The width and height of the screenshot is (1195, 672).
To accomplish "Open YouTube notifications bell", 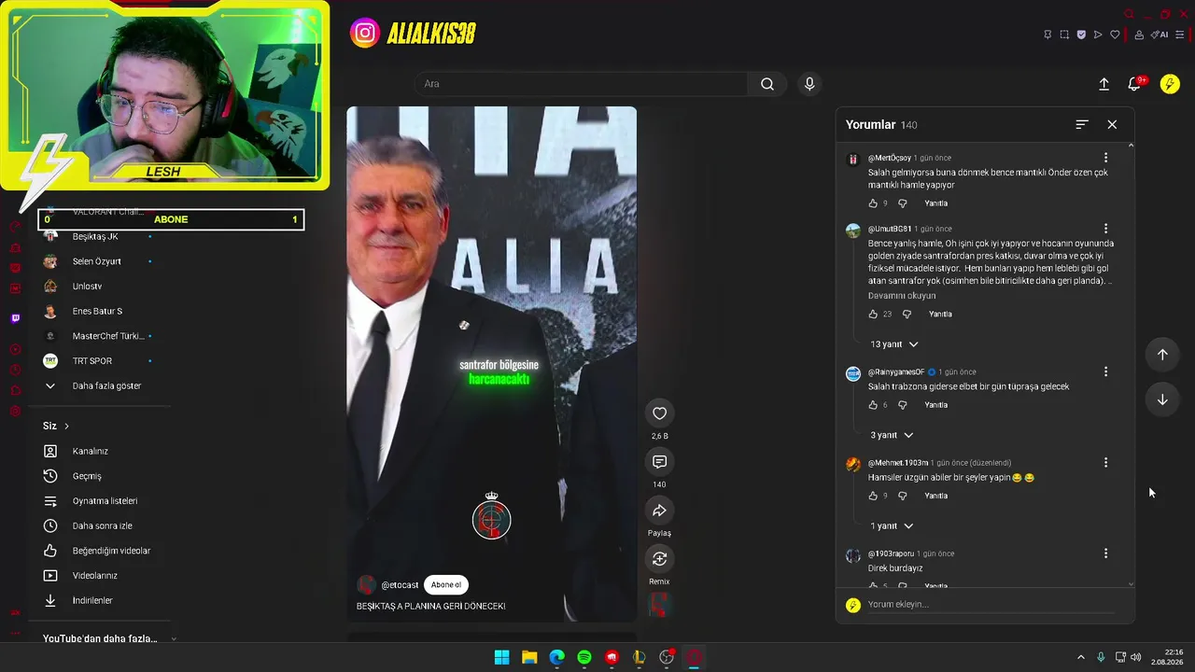I will pos(1135,84).
